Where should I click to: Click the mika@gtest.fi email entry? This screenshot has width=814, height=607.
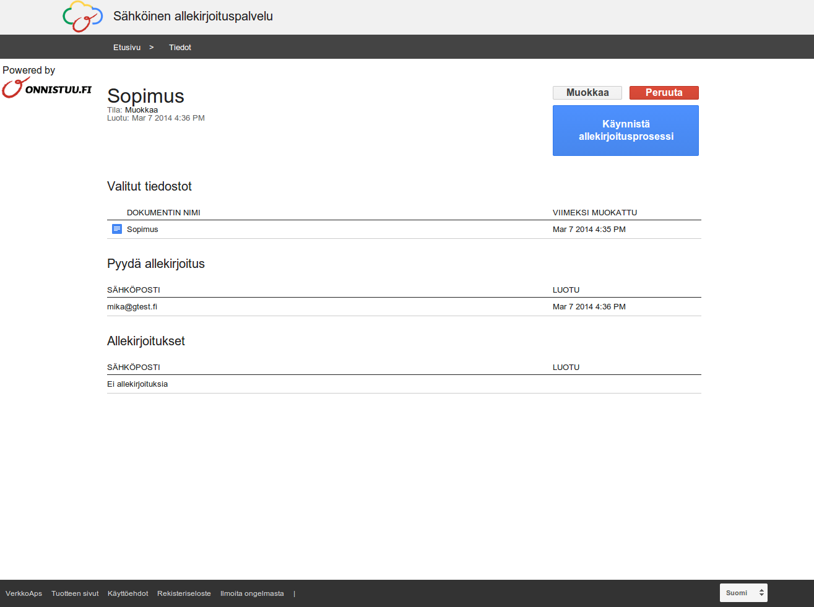132,307
